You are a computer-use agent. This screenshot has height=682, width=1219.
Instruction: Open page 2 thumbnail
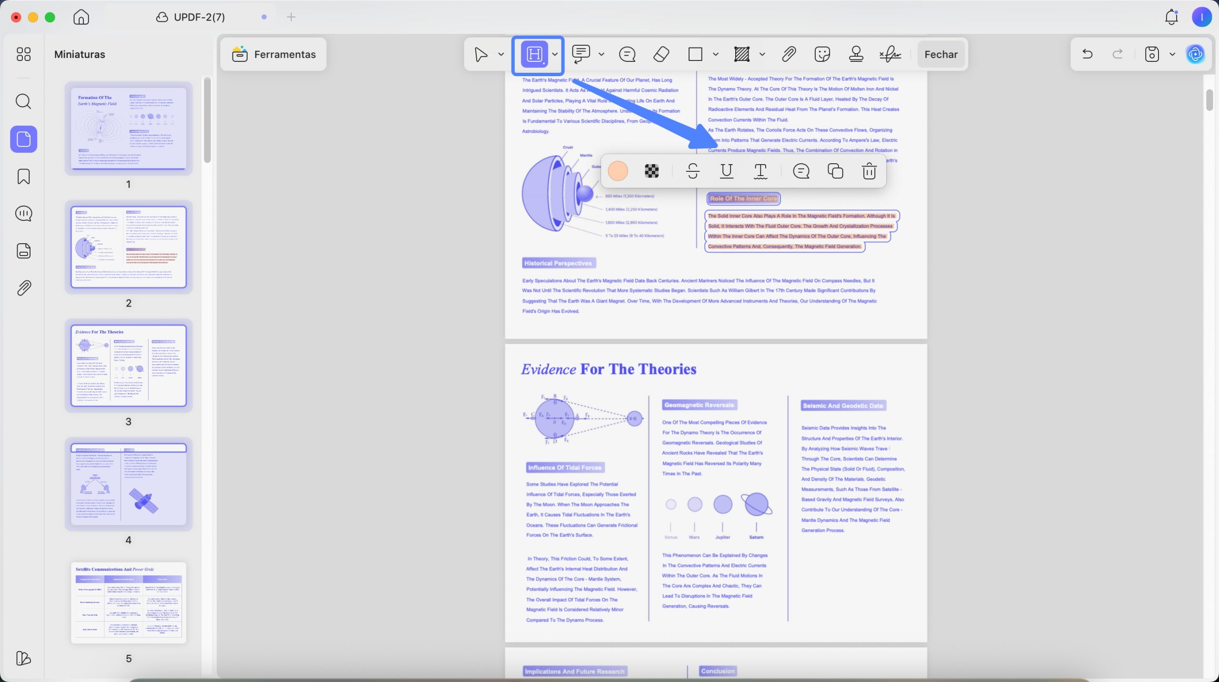tap(129, 247)
